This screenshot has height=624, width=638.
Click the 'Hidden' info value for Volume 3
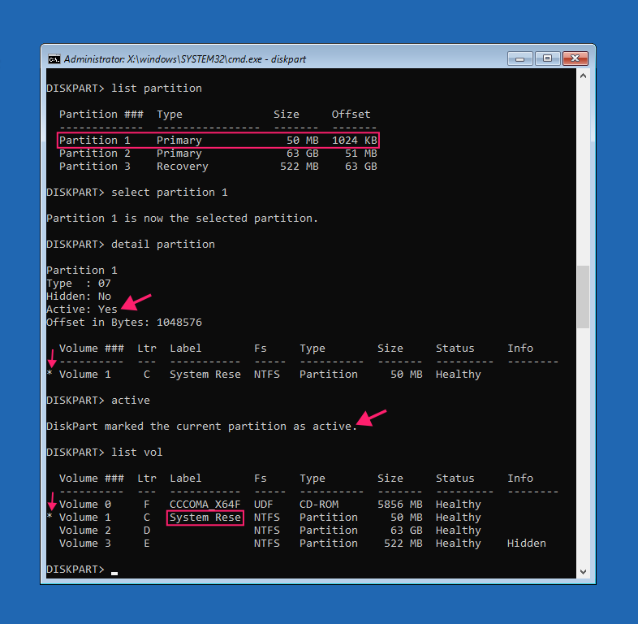[x=527, y=544]
